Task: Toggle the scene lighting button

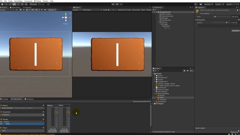Action: (x=21, y=10)
